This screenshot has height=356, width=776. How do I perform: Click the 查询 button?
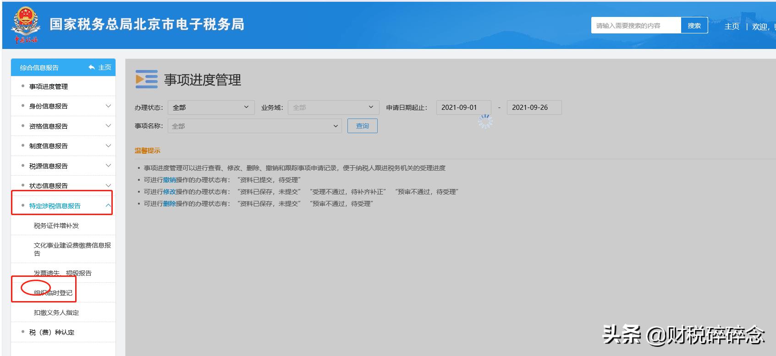tap(363, 126)
